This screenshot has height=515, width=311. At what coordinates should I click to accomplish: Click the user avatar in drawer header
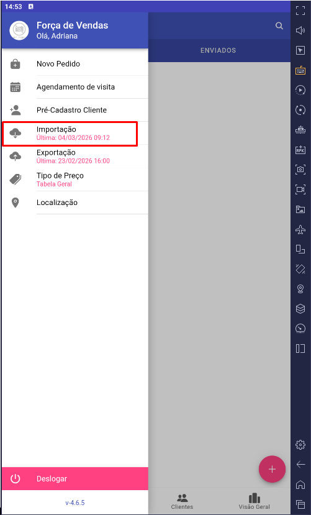point(19,30)
